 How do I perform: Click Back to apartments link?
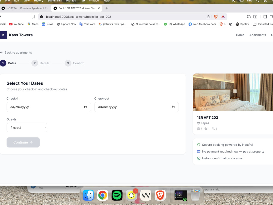click(x=16, y=53)
